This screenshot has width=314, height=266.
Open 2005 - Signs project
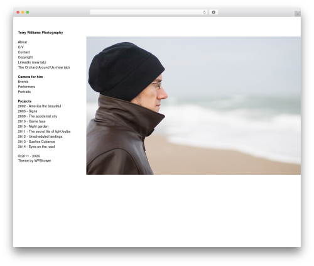[28, 111]
